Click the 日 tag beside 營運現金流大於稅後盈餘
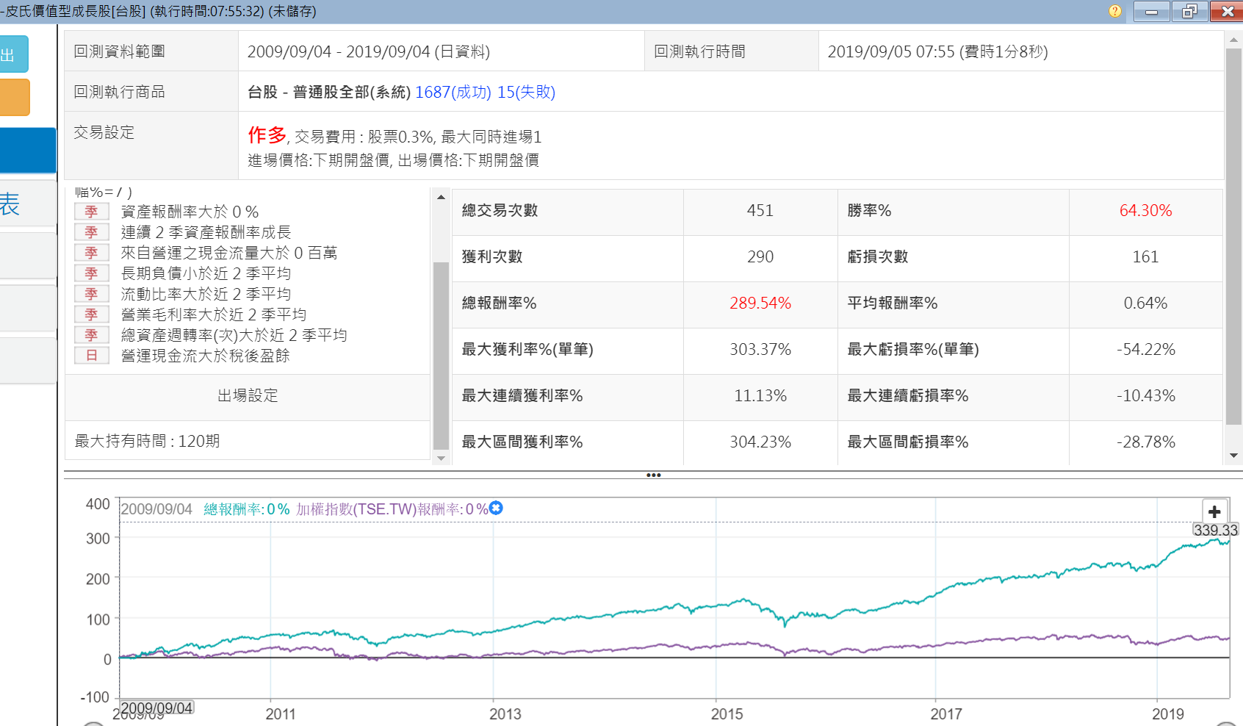 point(92,356)
